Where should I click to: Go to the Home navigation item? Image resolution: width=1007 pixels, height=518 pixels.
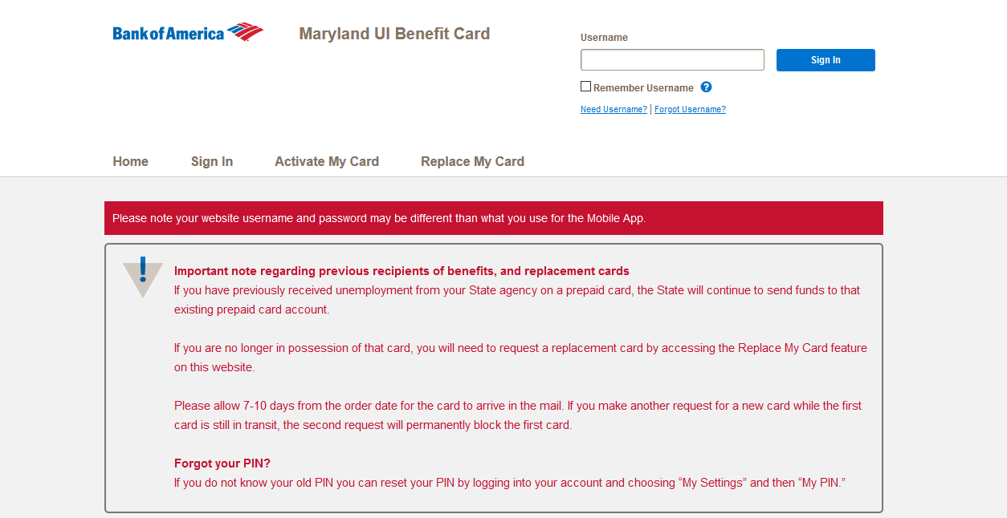pyautogui.click(x=130, y=161)
